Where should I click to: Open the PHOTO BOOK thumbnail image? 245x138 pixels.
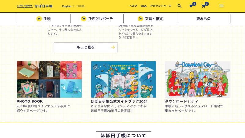pyautogui.click(x=49, y=79)
